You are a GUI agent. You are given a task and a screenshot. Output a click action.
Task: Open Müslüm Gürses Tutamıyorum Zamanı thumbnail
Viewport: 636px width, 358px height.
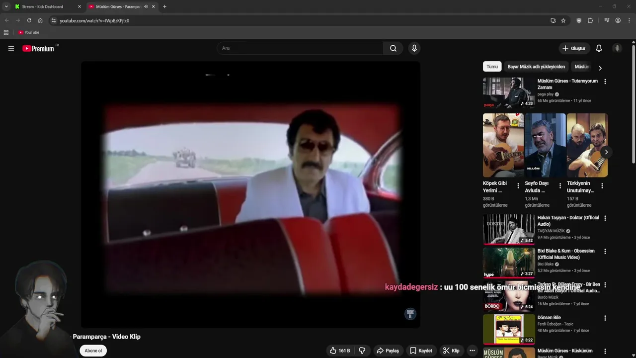coord(509,92)
